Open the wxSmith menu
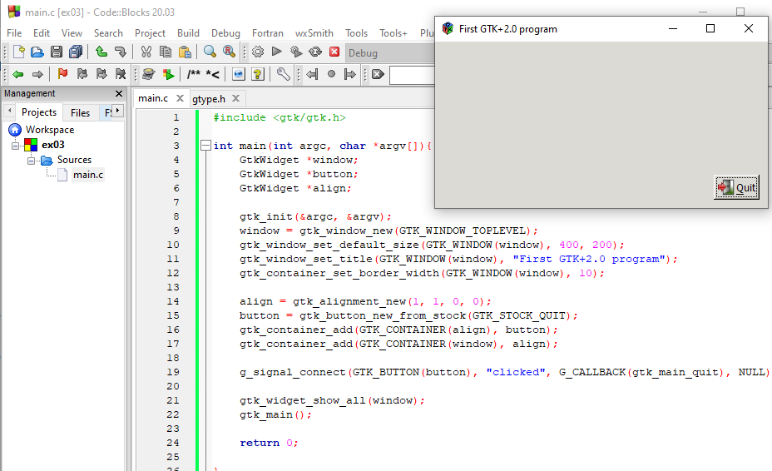The image size is (772, 471). [x=314, y=33]
